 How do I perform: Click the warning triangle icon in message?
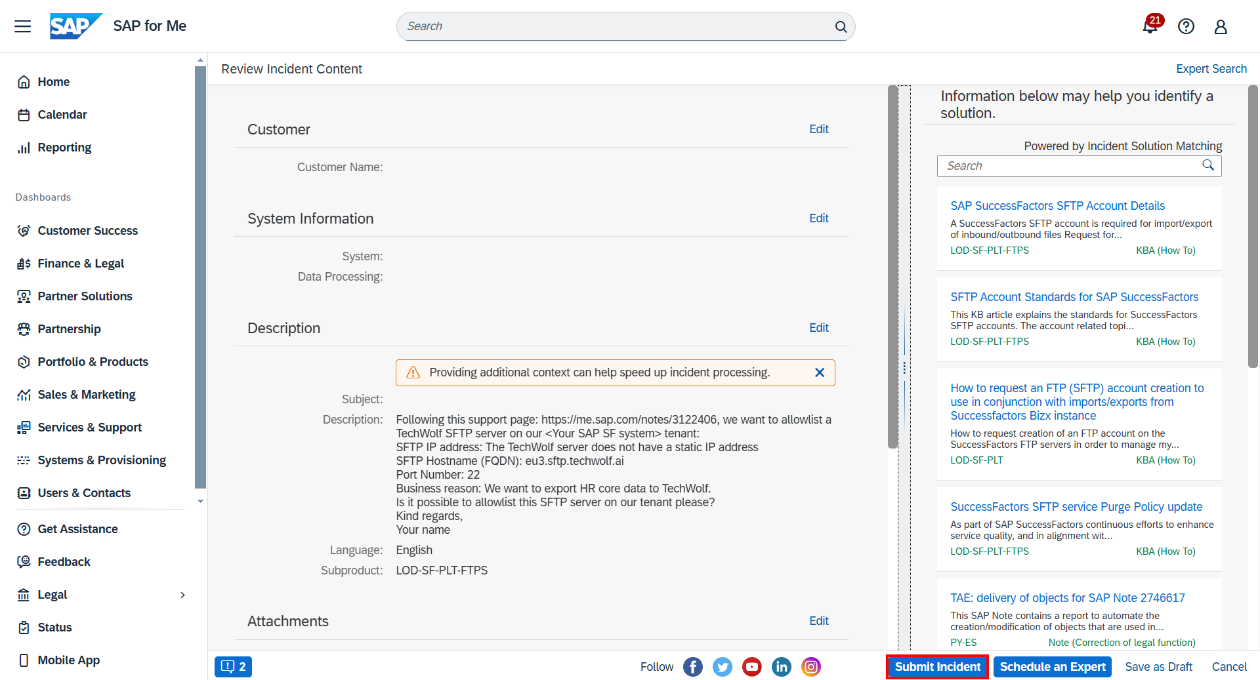(x=413, y=372)
